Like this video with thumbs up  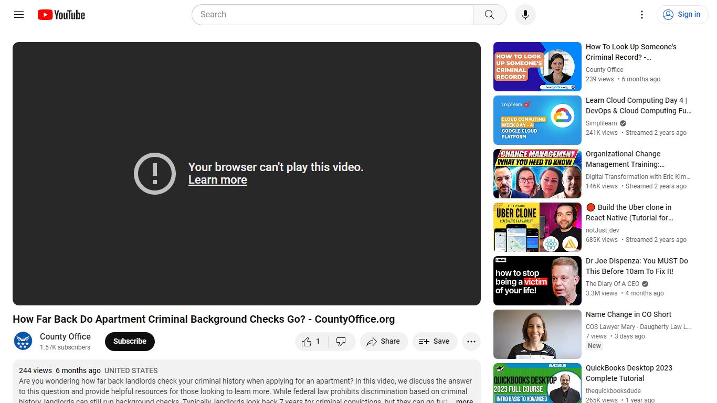pos(311,342)
